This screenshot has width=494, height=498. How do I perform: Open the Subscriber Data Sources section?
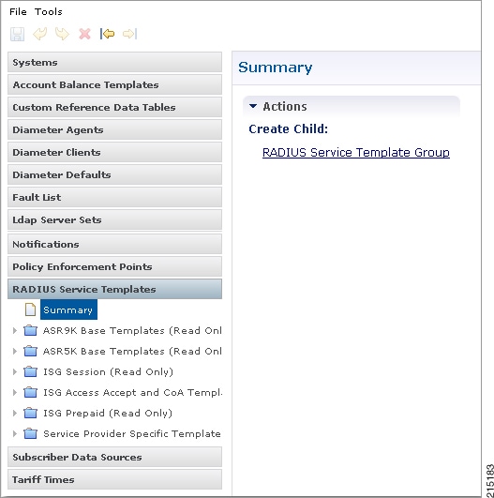coord(114,457)
